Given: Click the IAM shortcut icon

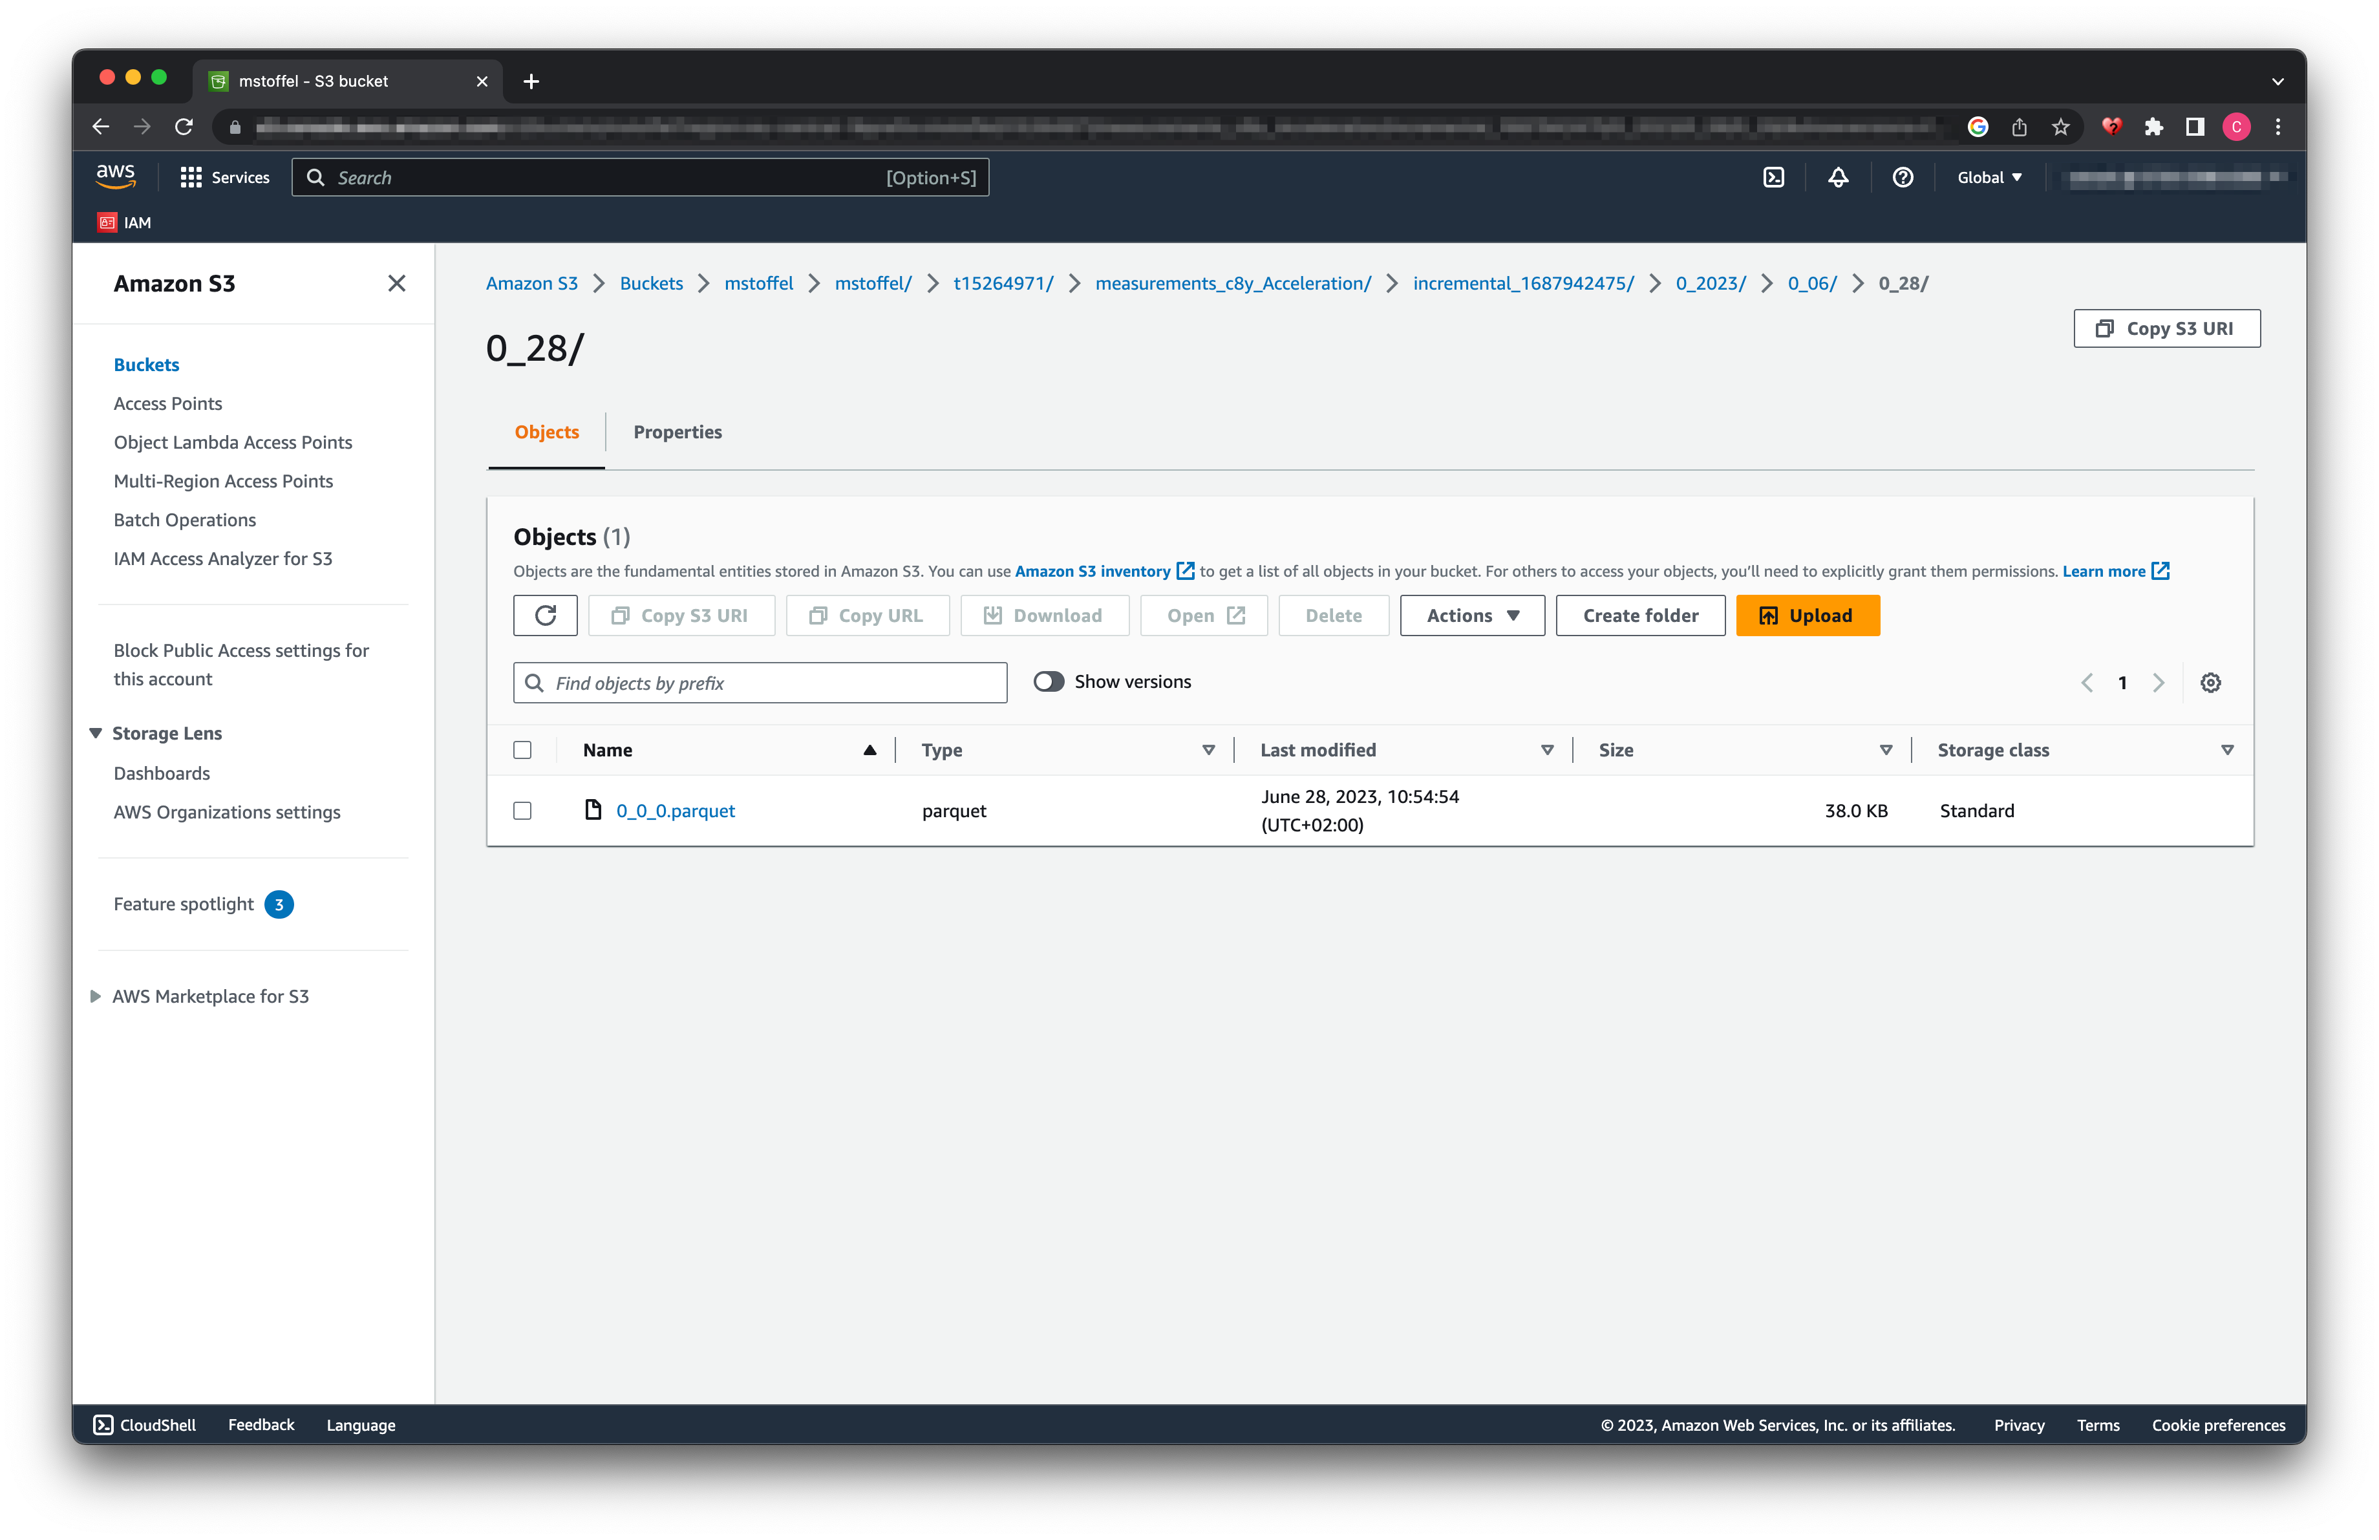Looking at the screenshot, I should pos(108,223).
